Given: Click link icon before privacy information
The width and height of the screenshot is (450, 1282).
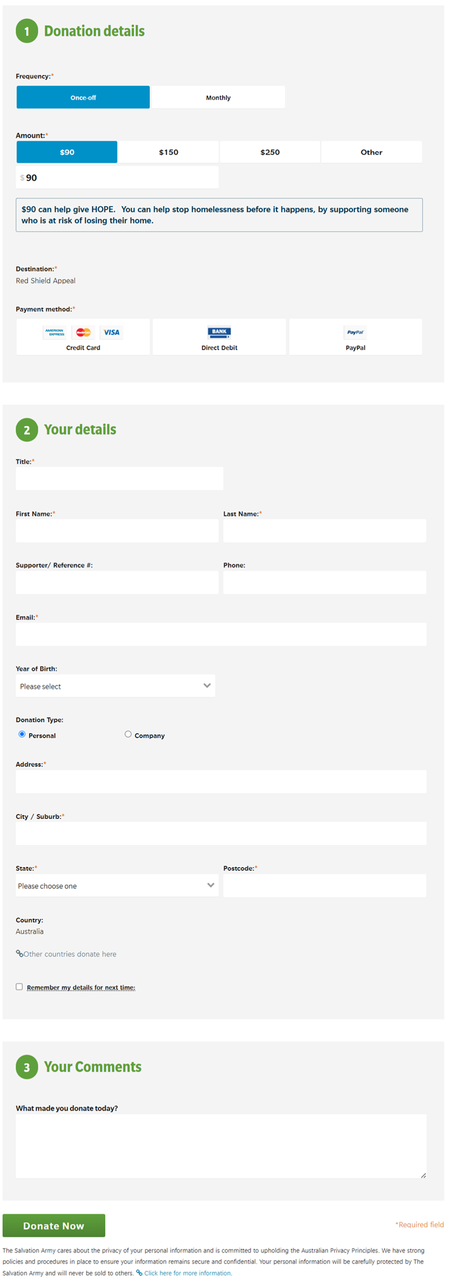Looking at the screenshot, I should point(139,1272).
